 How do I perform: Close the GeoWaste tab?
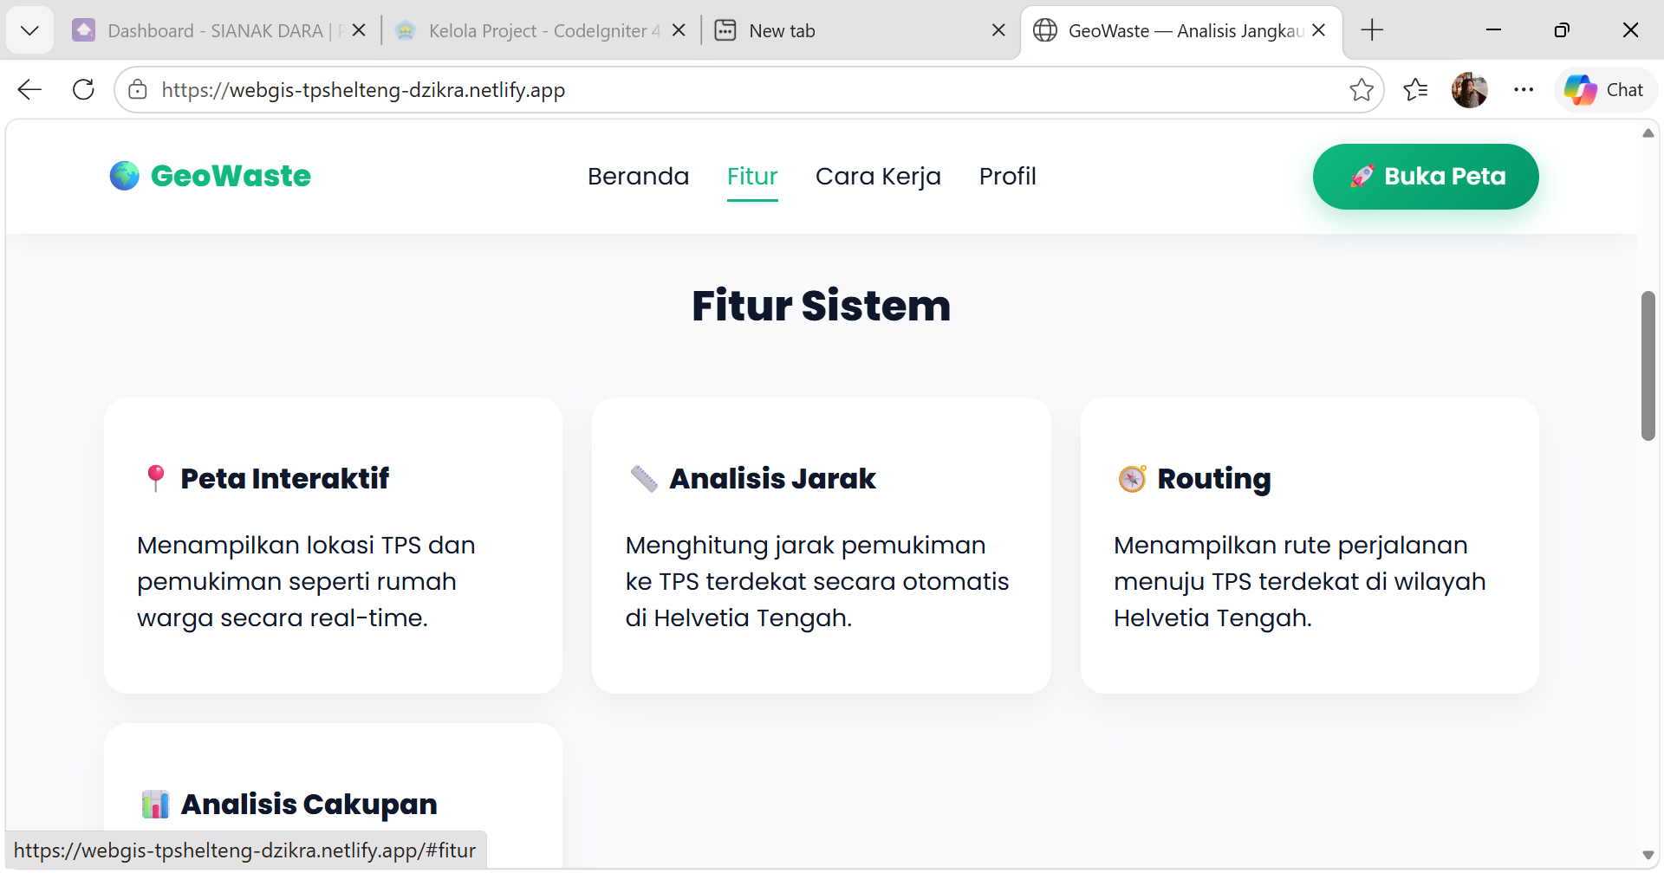tap(1319, 30)
